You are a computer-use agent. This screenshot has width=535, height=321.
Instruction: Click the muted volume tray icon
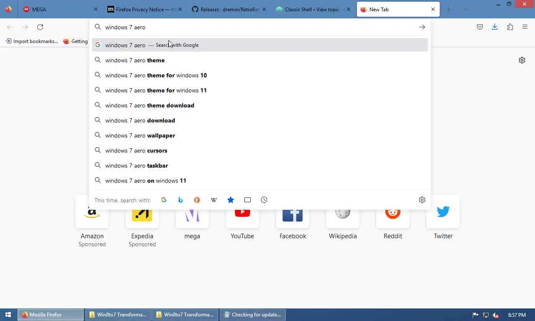point(496,315)
